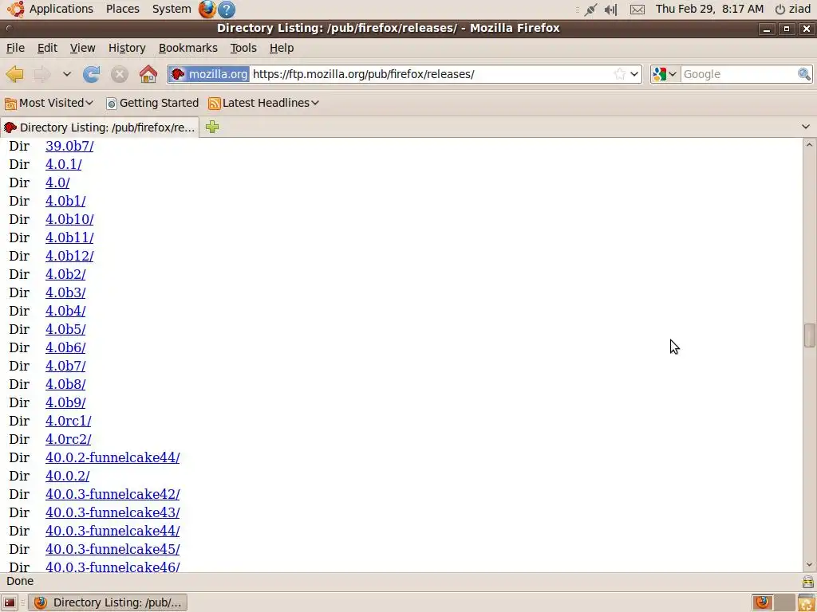Open the 40.0.2-funnelcake44/ link
Image resolution: width=817 pixels, height=612 pixels.
pos(112,457)
